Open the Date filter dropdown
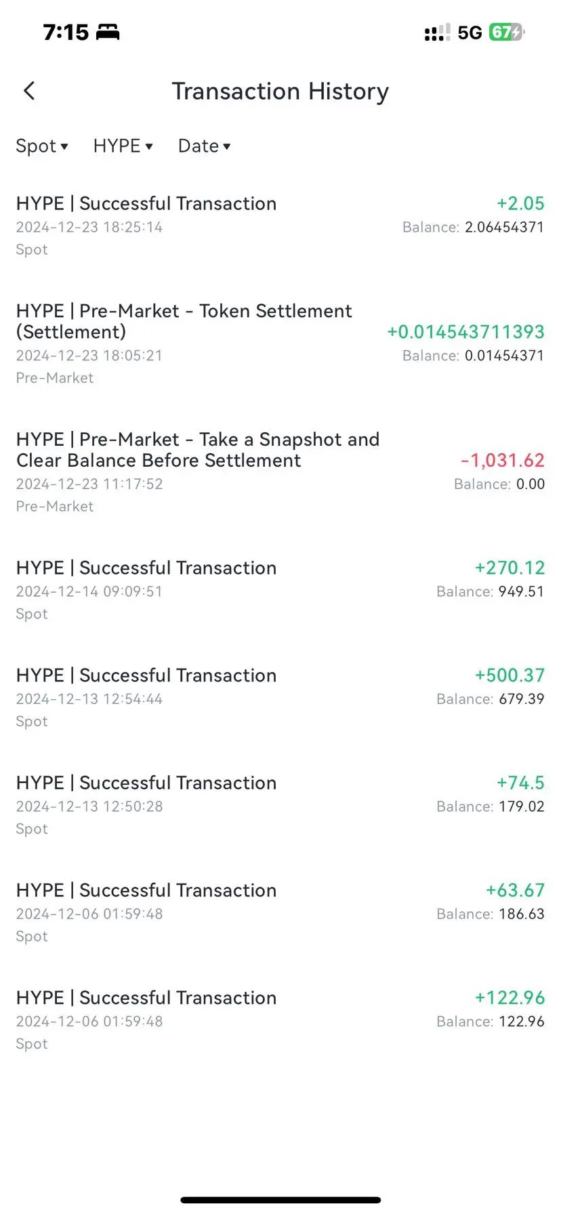The height and width of the screenshot is (1214, 561). pos(205,146)
